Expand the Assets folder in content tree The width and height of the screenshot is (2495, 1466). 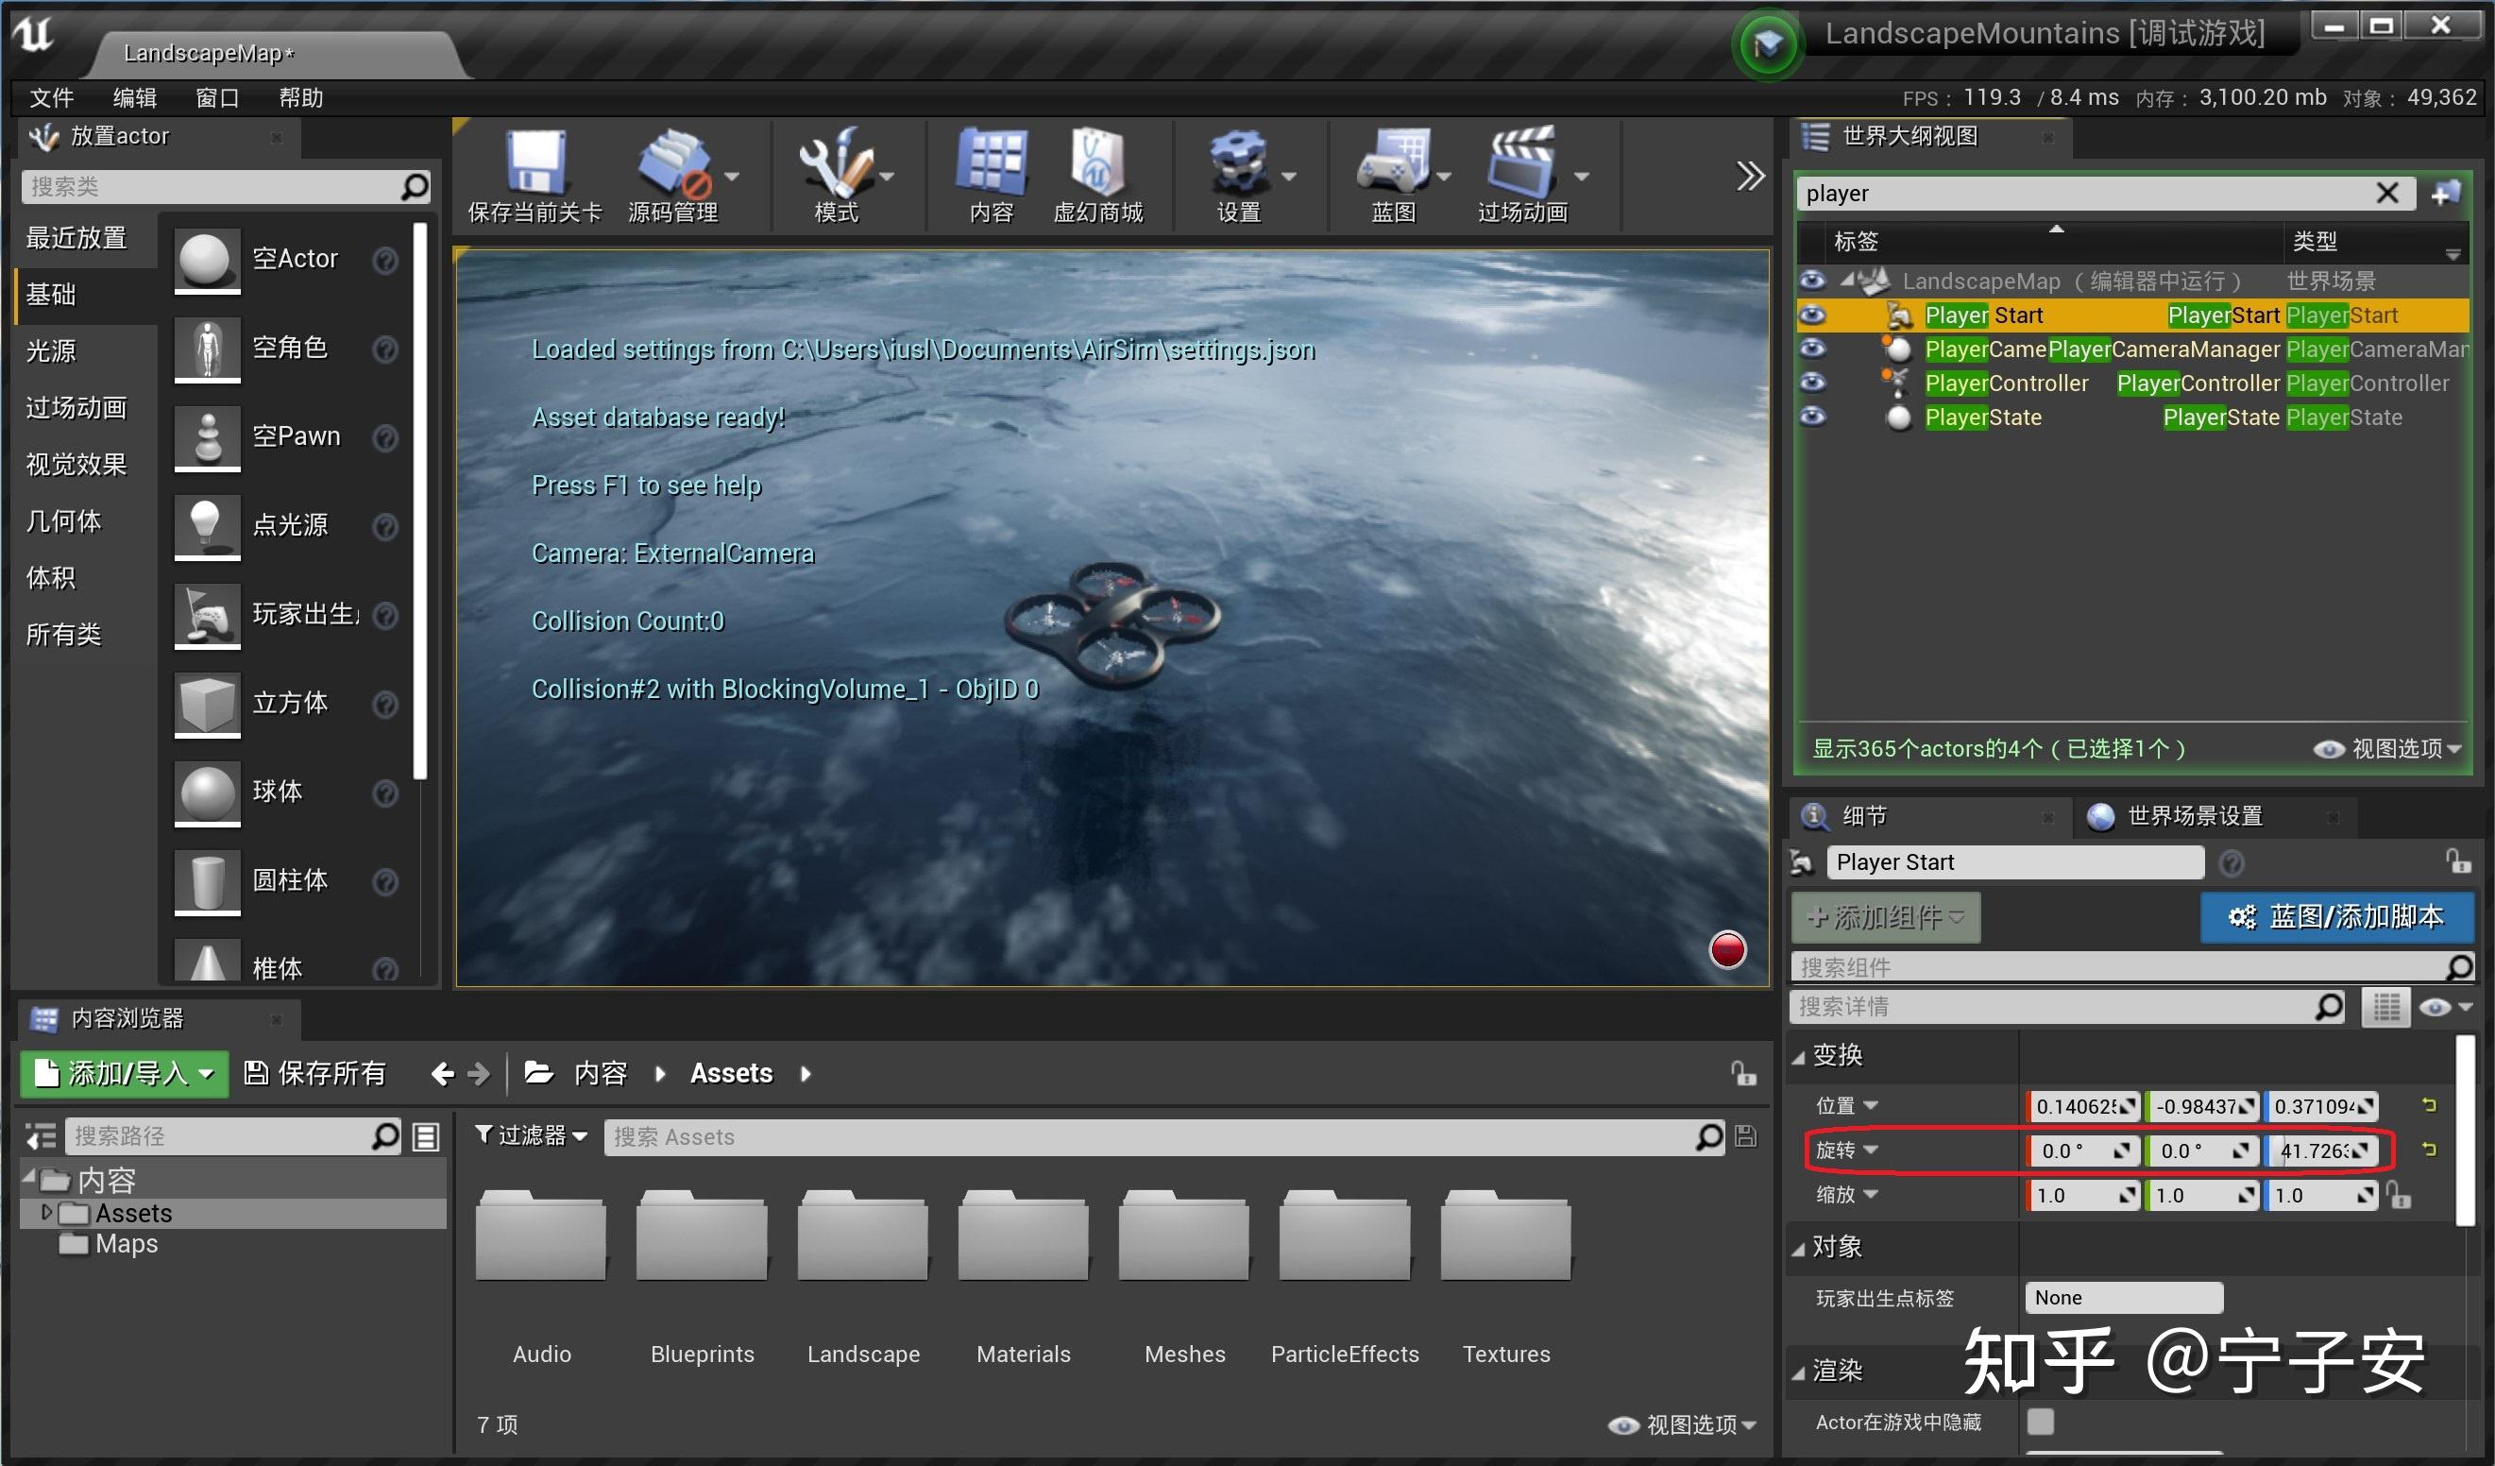coord(45,1213)
